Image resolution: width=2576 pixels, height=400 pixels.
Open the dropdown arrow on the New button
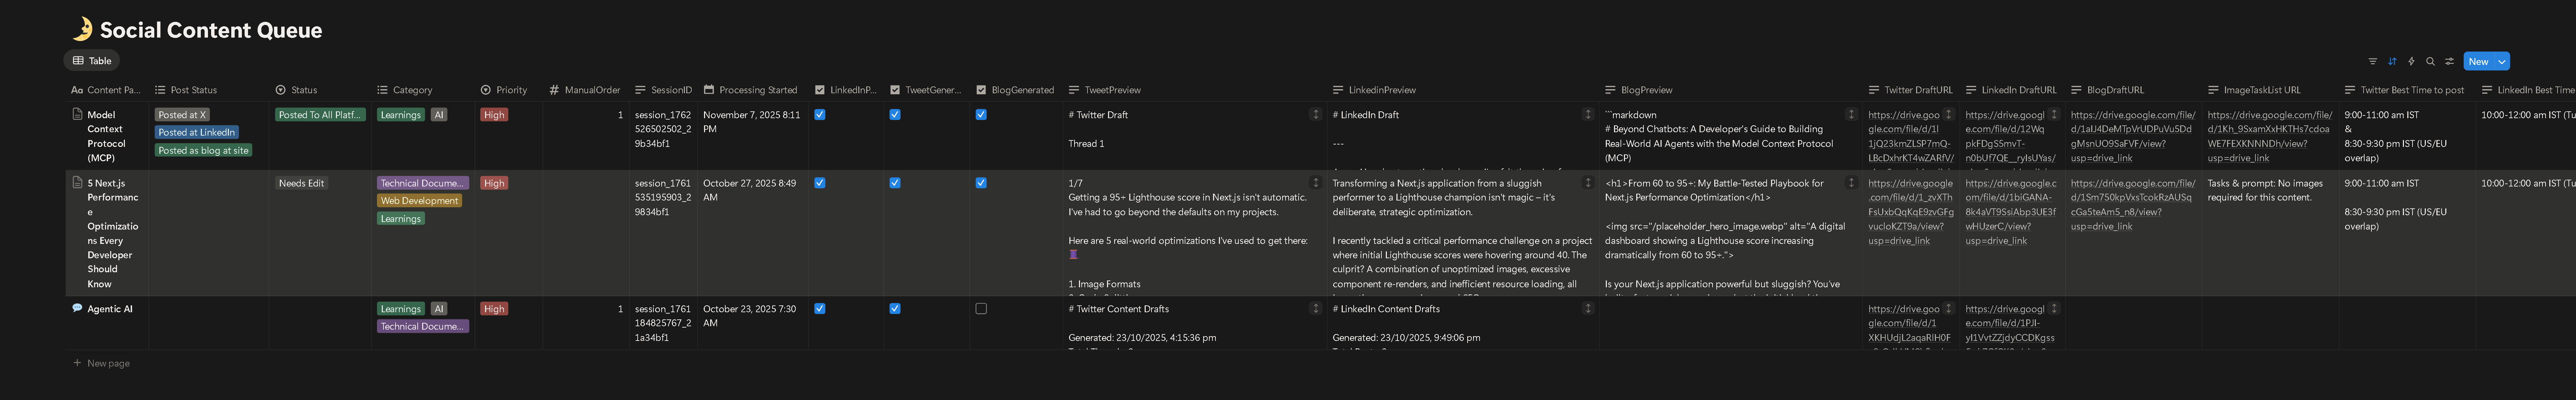2503,61
